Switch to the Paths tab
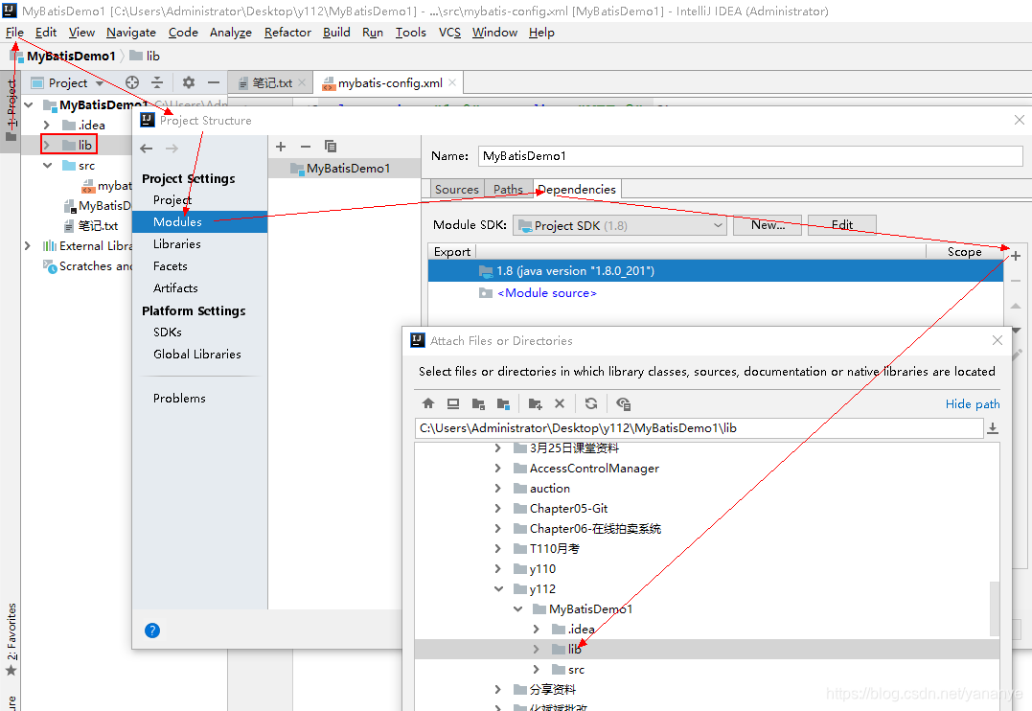 coord(508,190)
